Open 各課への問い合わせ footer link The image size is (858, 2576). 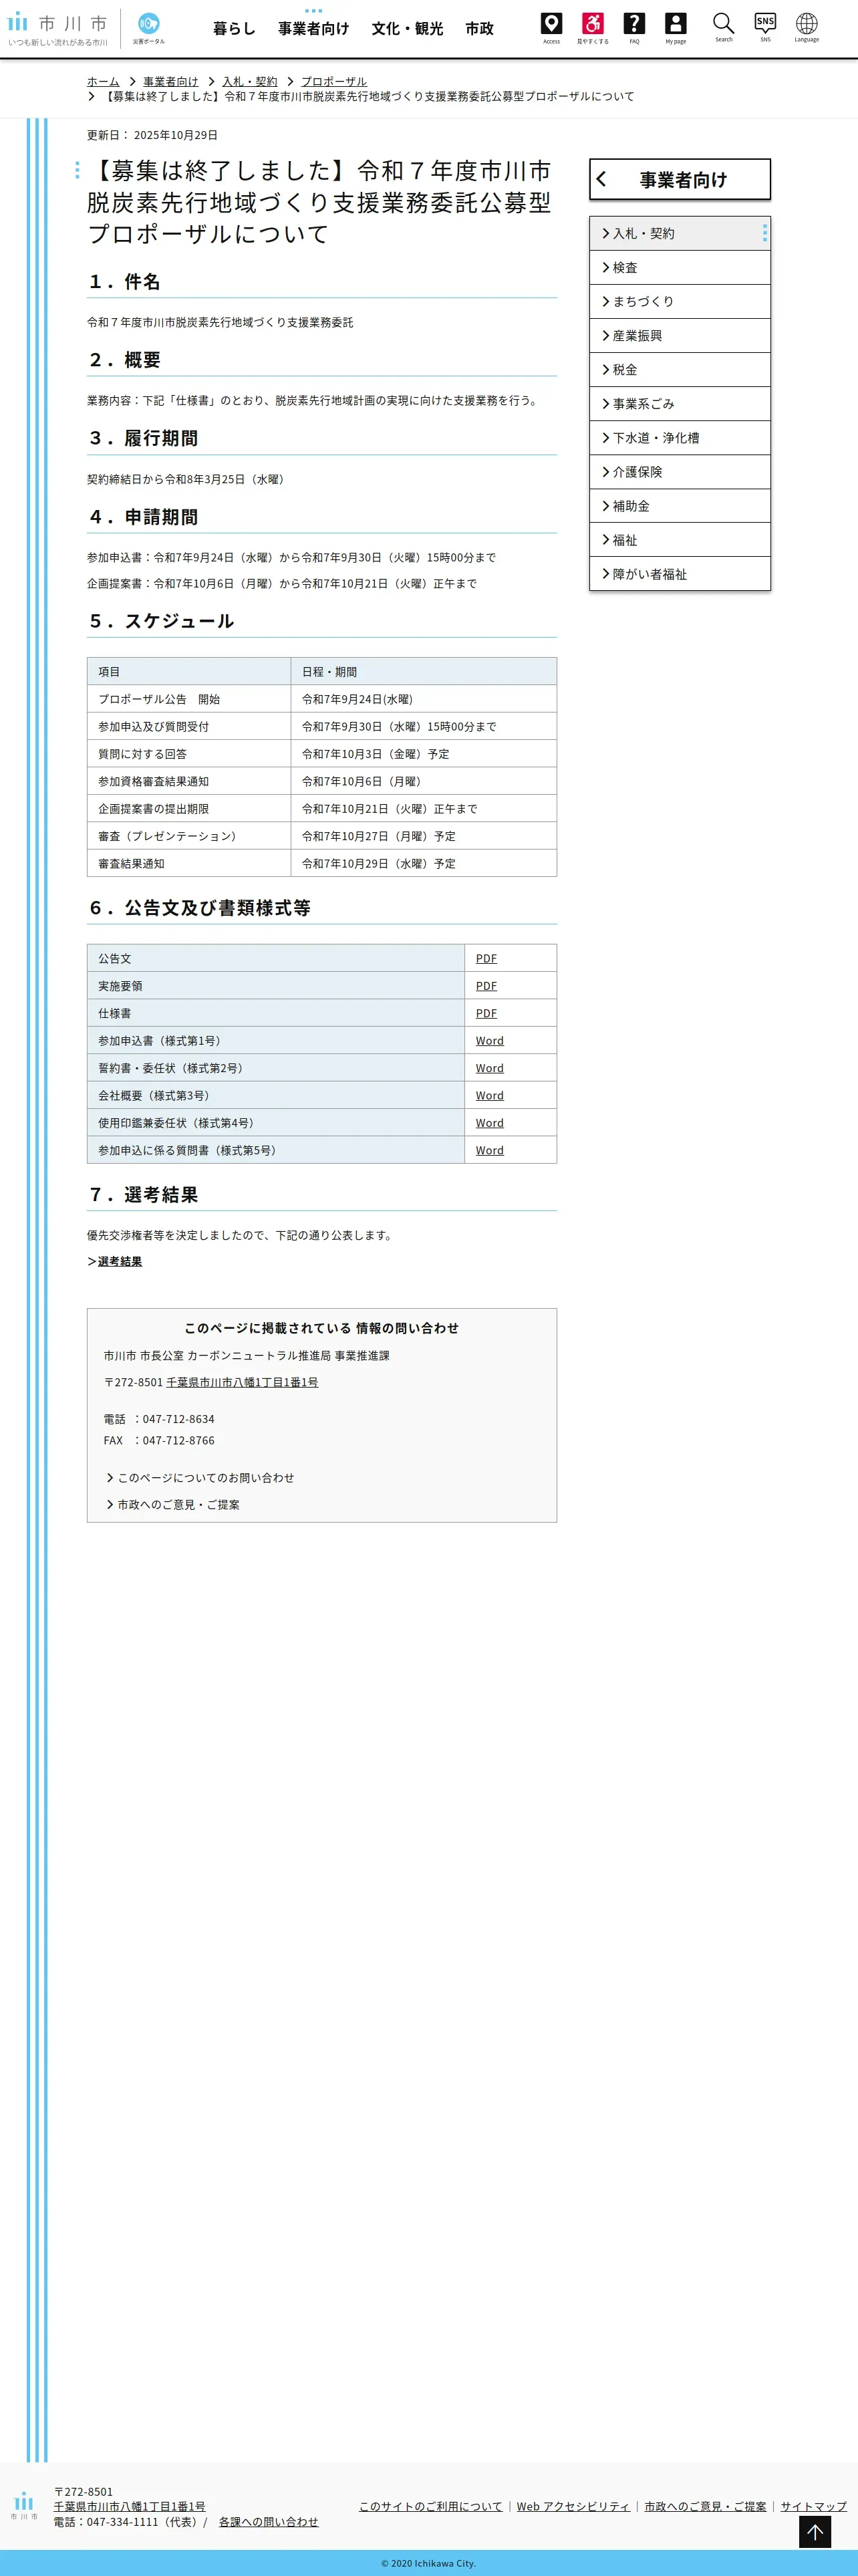268,2522
